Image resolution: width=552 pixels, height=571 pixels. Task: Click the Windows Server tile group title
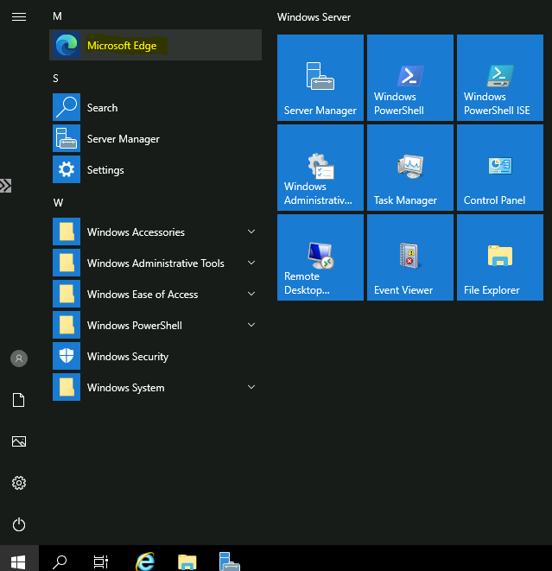click(314, 17)
